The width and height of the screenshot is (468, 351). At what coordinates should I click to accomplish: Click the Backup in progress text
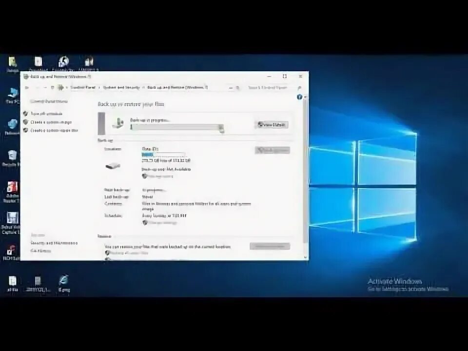[x=150, y=120]
